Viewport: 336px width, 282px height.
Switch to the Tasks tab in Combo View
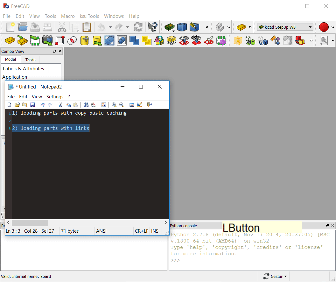click(x=30, y=60)
